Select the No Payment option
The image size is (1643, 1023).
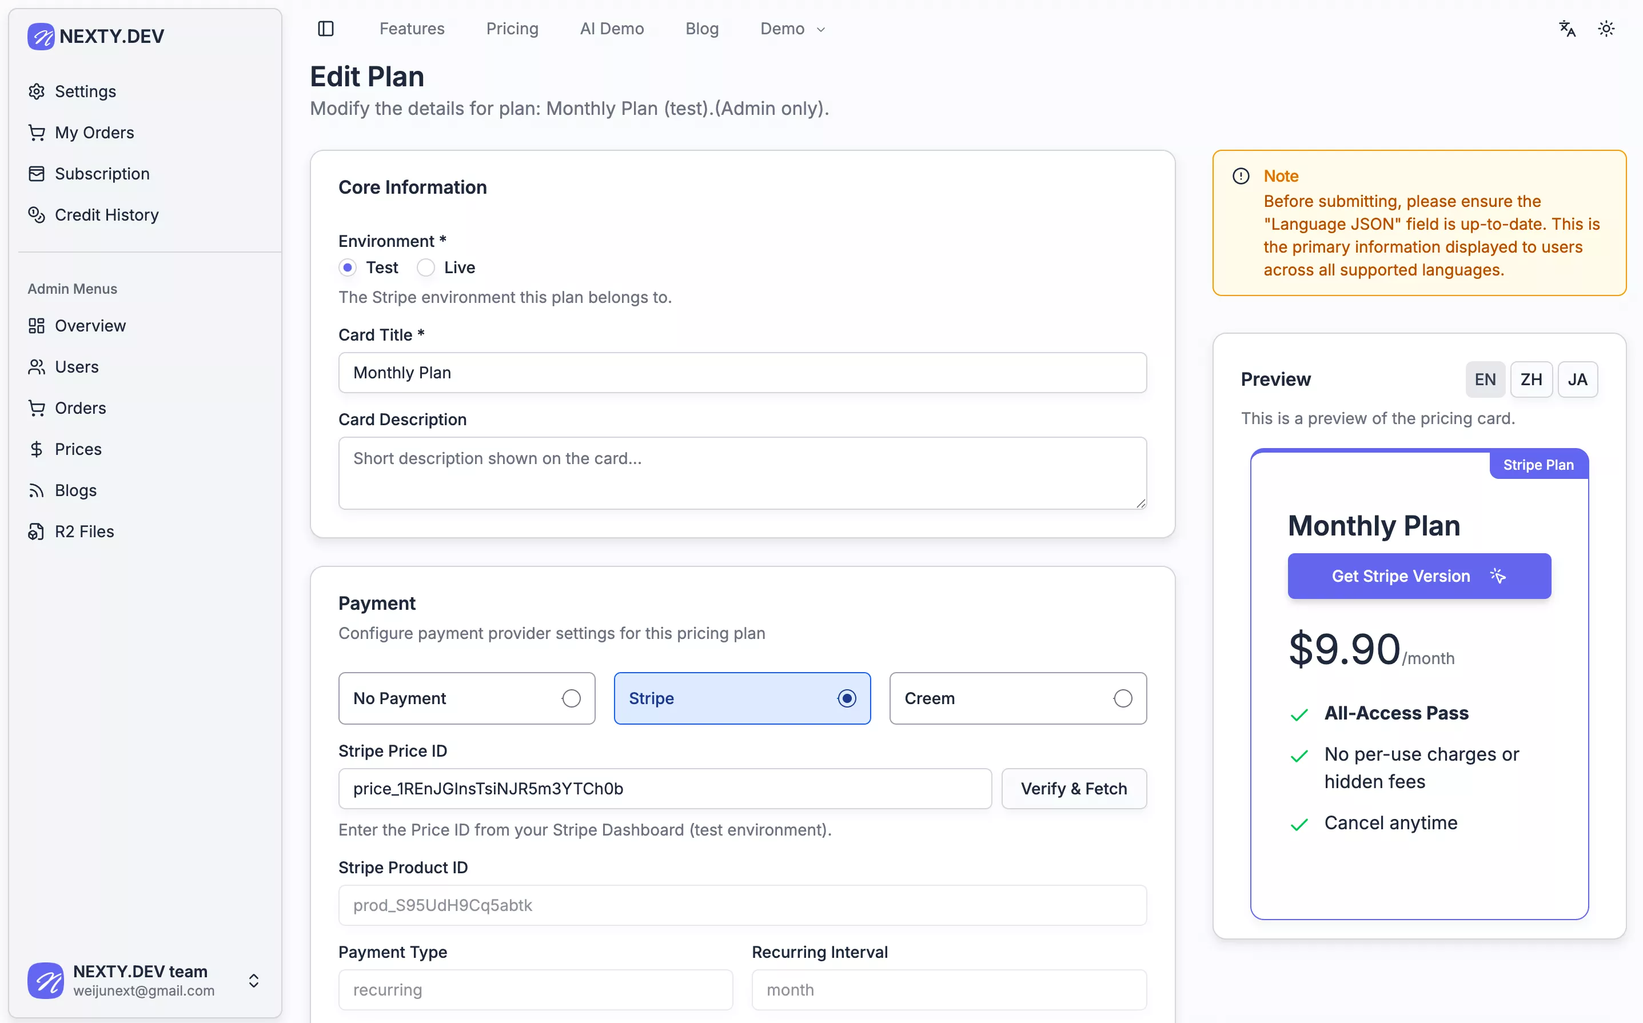coord(466,698)
